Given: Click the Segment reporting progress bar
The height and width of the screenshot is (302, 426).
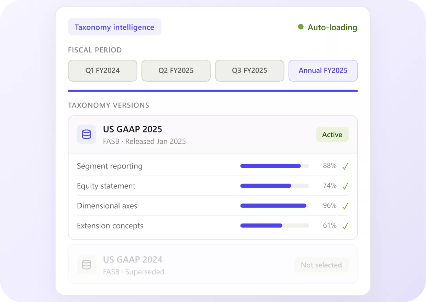Looking at the screenshot, I should click(274, 166).
